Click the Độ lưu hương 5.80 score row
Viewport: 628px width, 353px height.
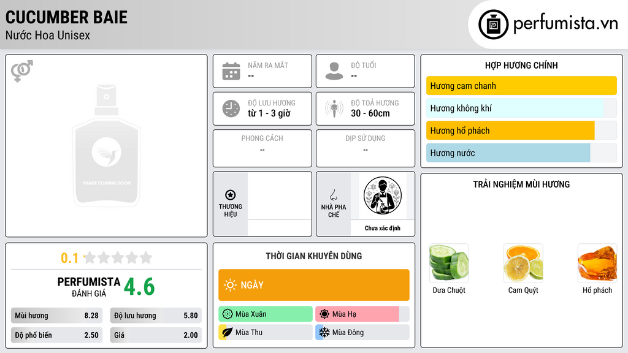point(156,316)
